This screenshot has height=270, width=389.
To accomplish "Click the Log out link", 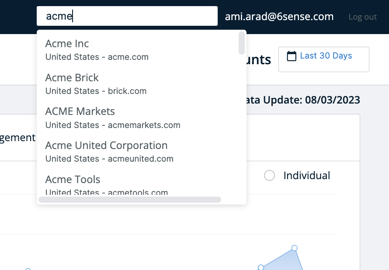I will click(362, 17).
